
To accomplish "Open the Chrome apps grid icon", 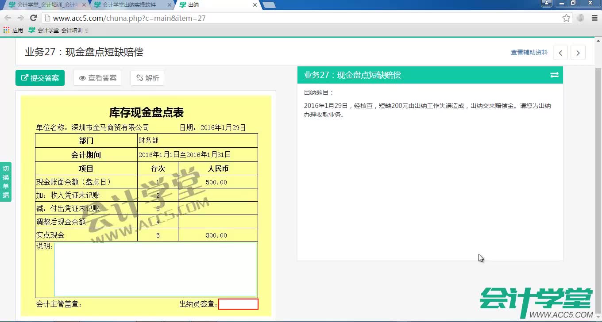I will coord(6,30).
